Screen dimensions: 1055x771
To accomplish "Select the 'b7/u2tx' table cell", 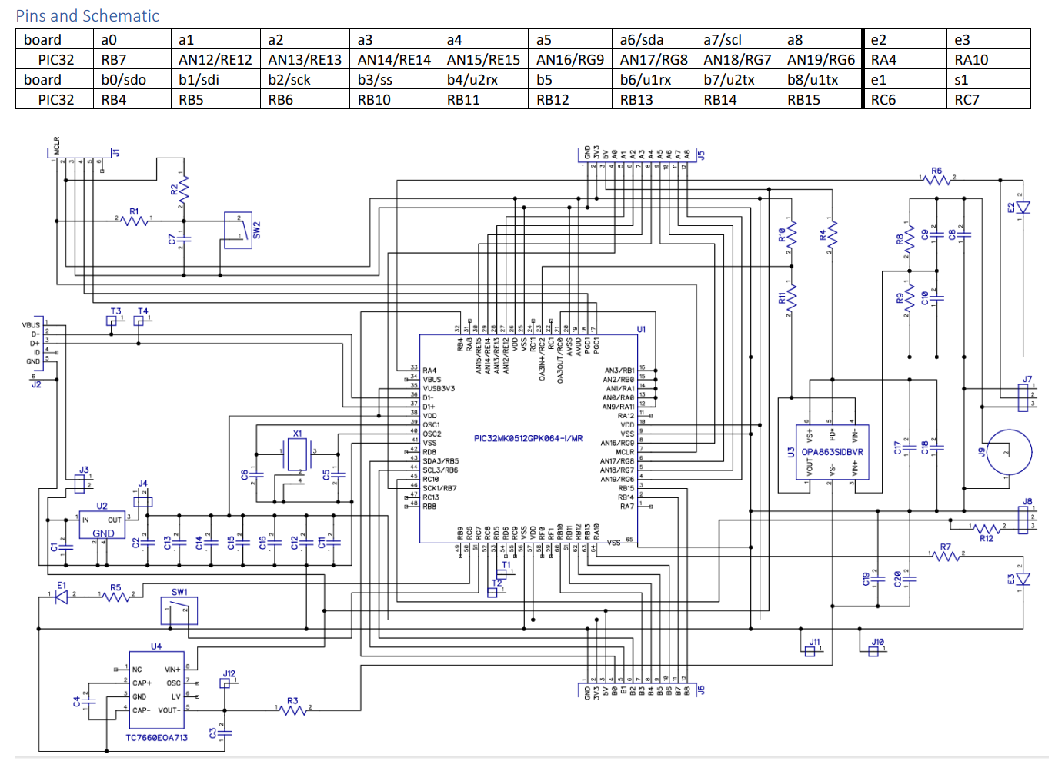I will tap(737, 79).
